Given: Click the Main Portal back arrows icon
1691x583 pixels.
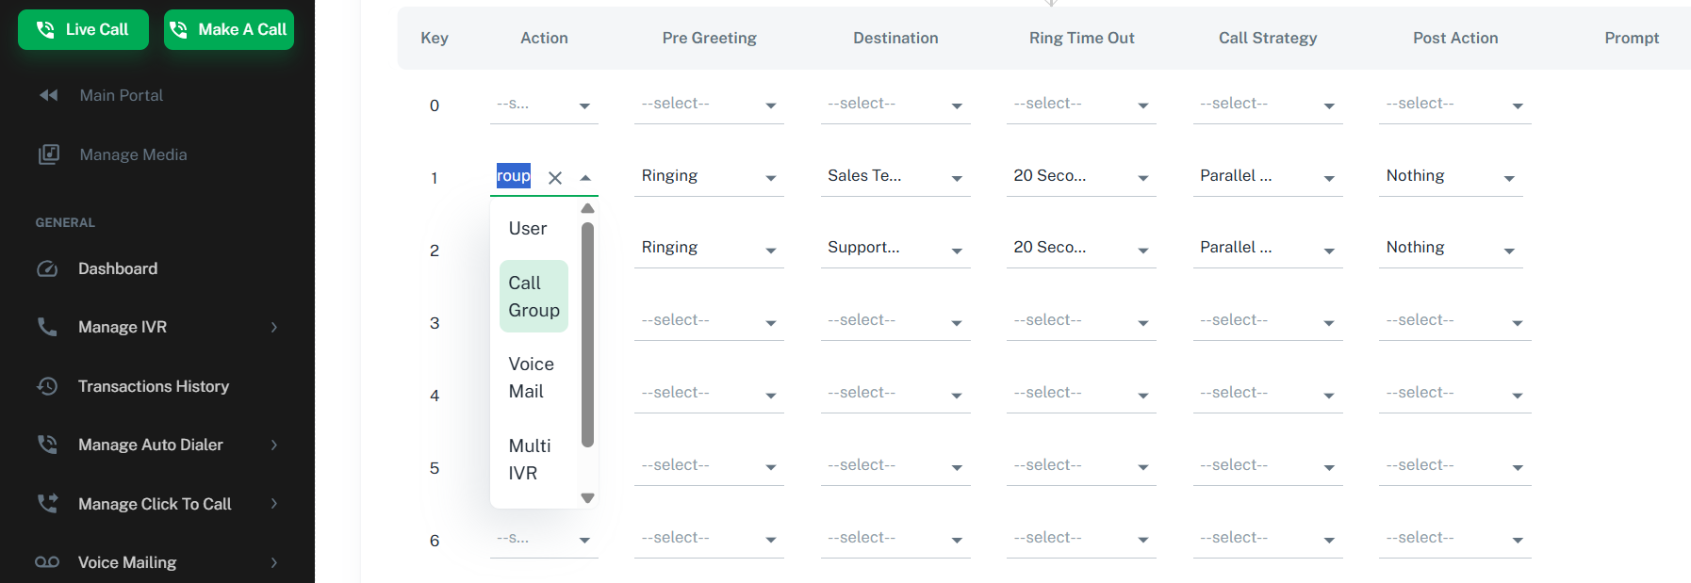Looking at the screenshot, I should point(49,95).
